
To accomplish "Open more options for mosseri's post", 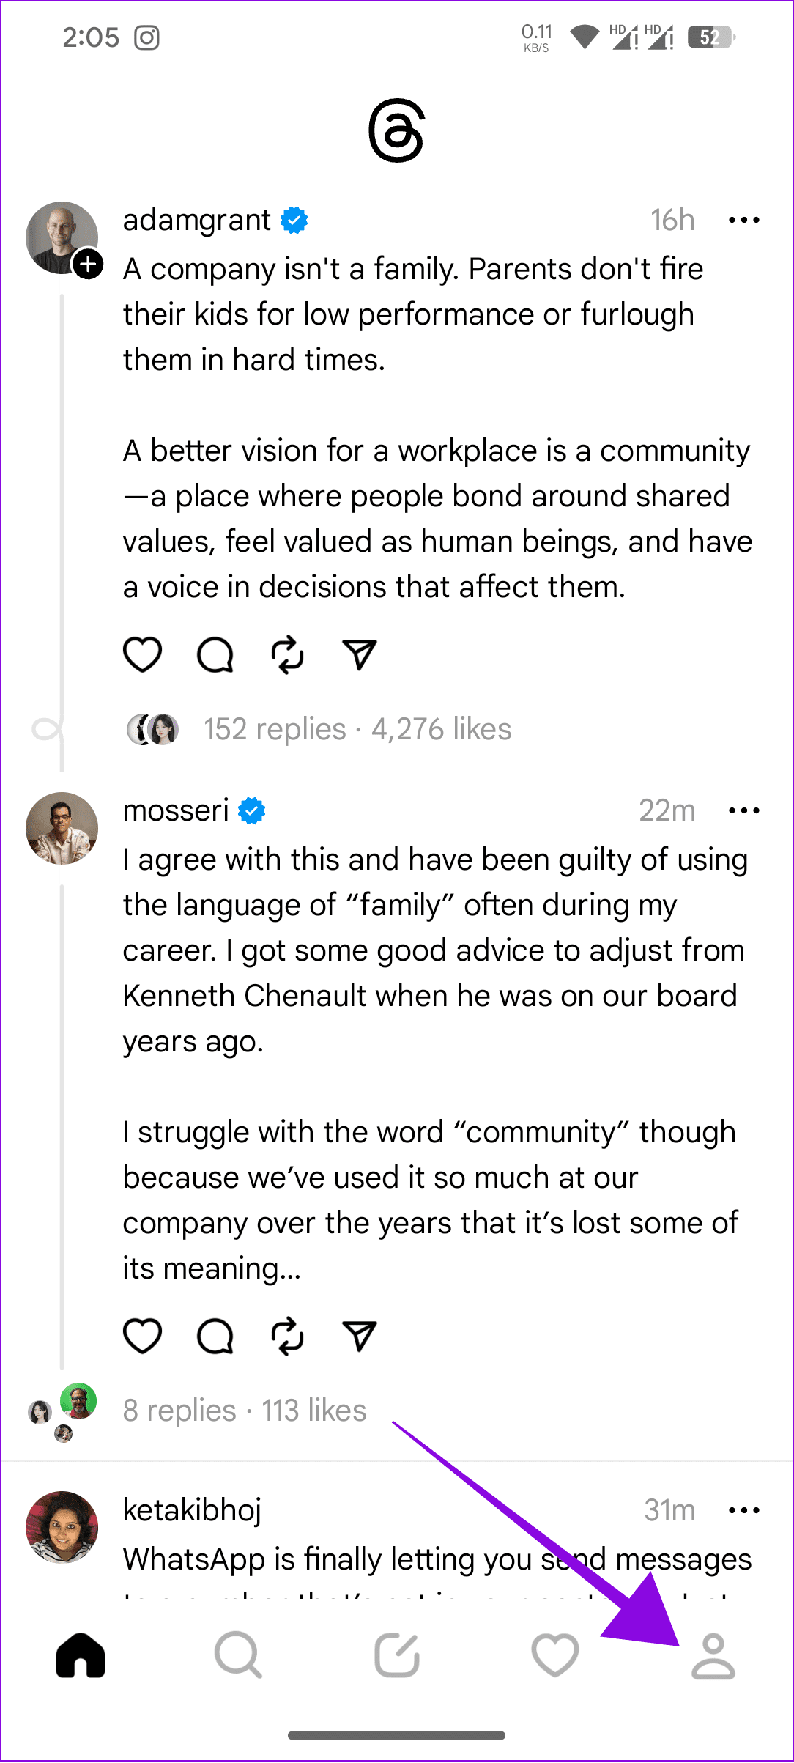I will click(744, 810).
